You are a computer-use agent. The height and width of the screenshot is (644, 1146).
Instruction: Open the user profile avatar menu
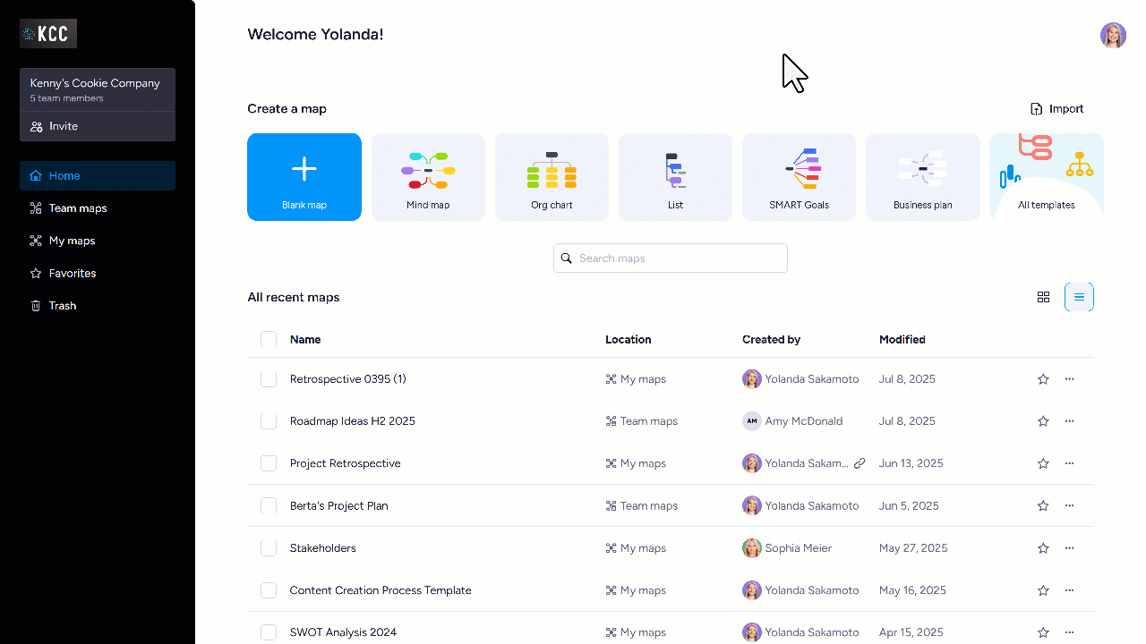1113,35
